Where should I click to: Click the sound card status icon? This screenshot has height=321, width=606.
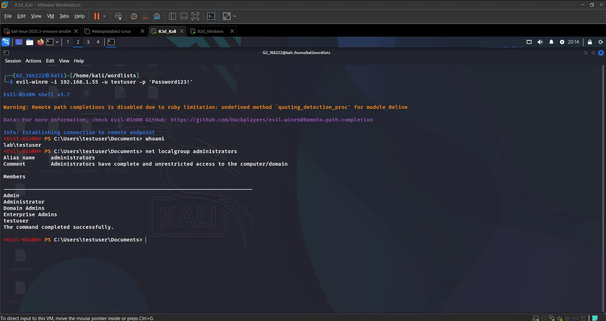click(560, 318)
